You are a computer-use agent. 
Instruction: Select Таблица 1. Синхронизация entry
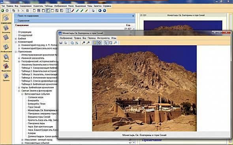[39, 68]
